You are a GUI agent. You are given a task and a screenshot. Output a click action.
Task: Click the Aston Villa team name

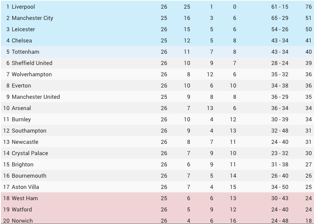[x=25, y=187]
